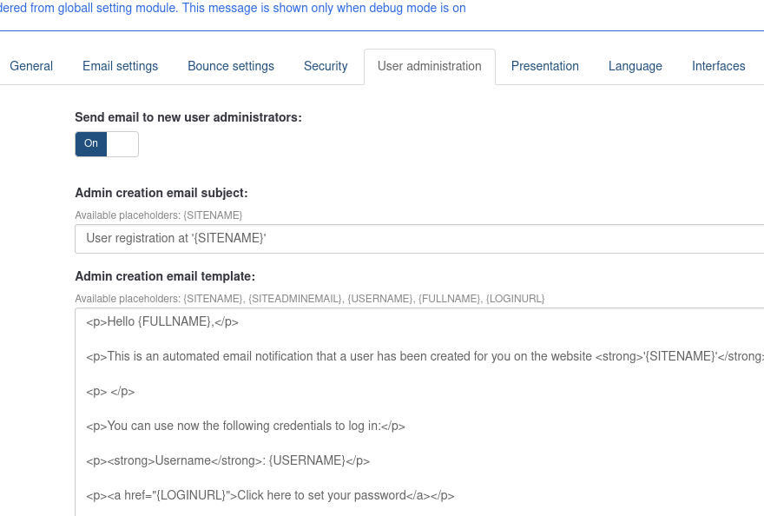Screen dimensions: 764x516
Task: Open the Presentation tab
Action: click(x=544, y=66)
